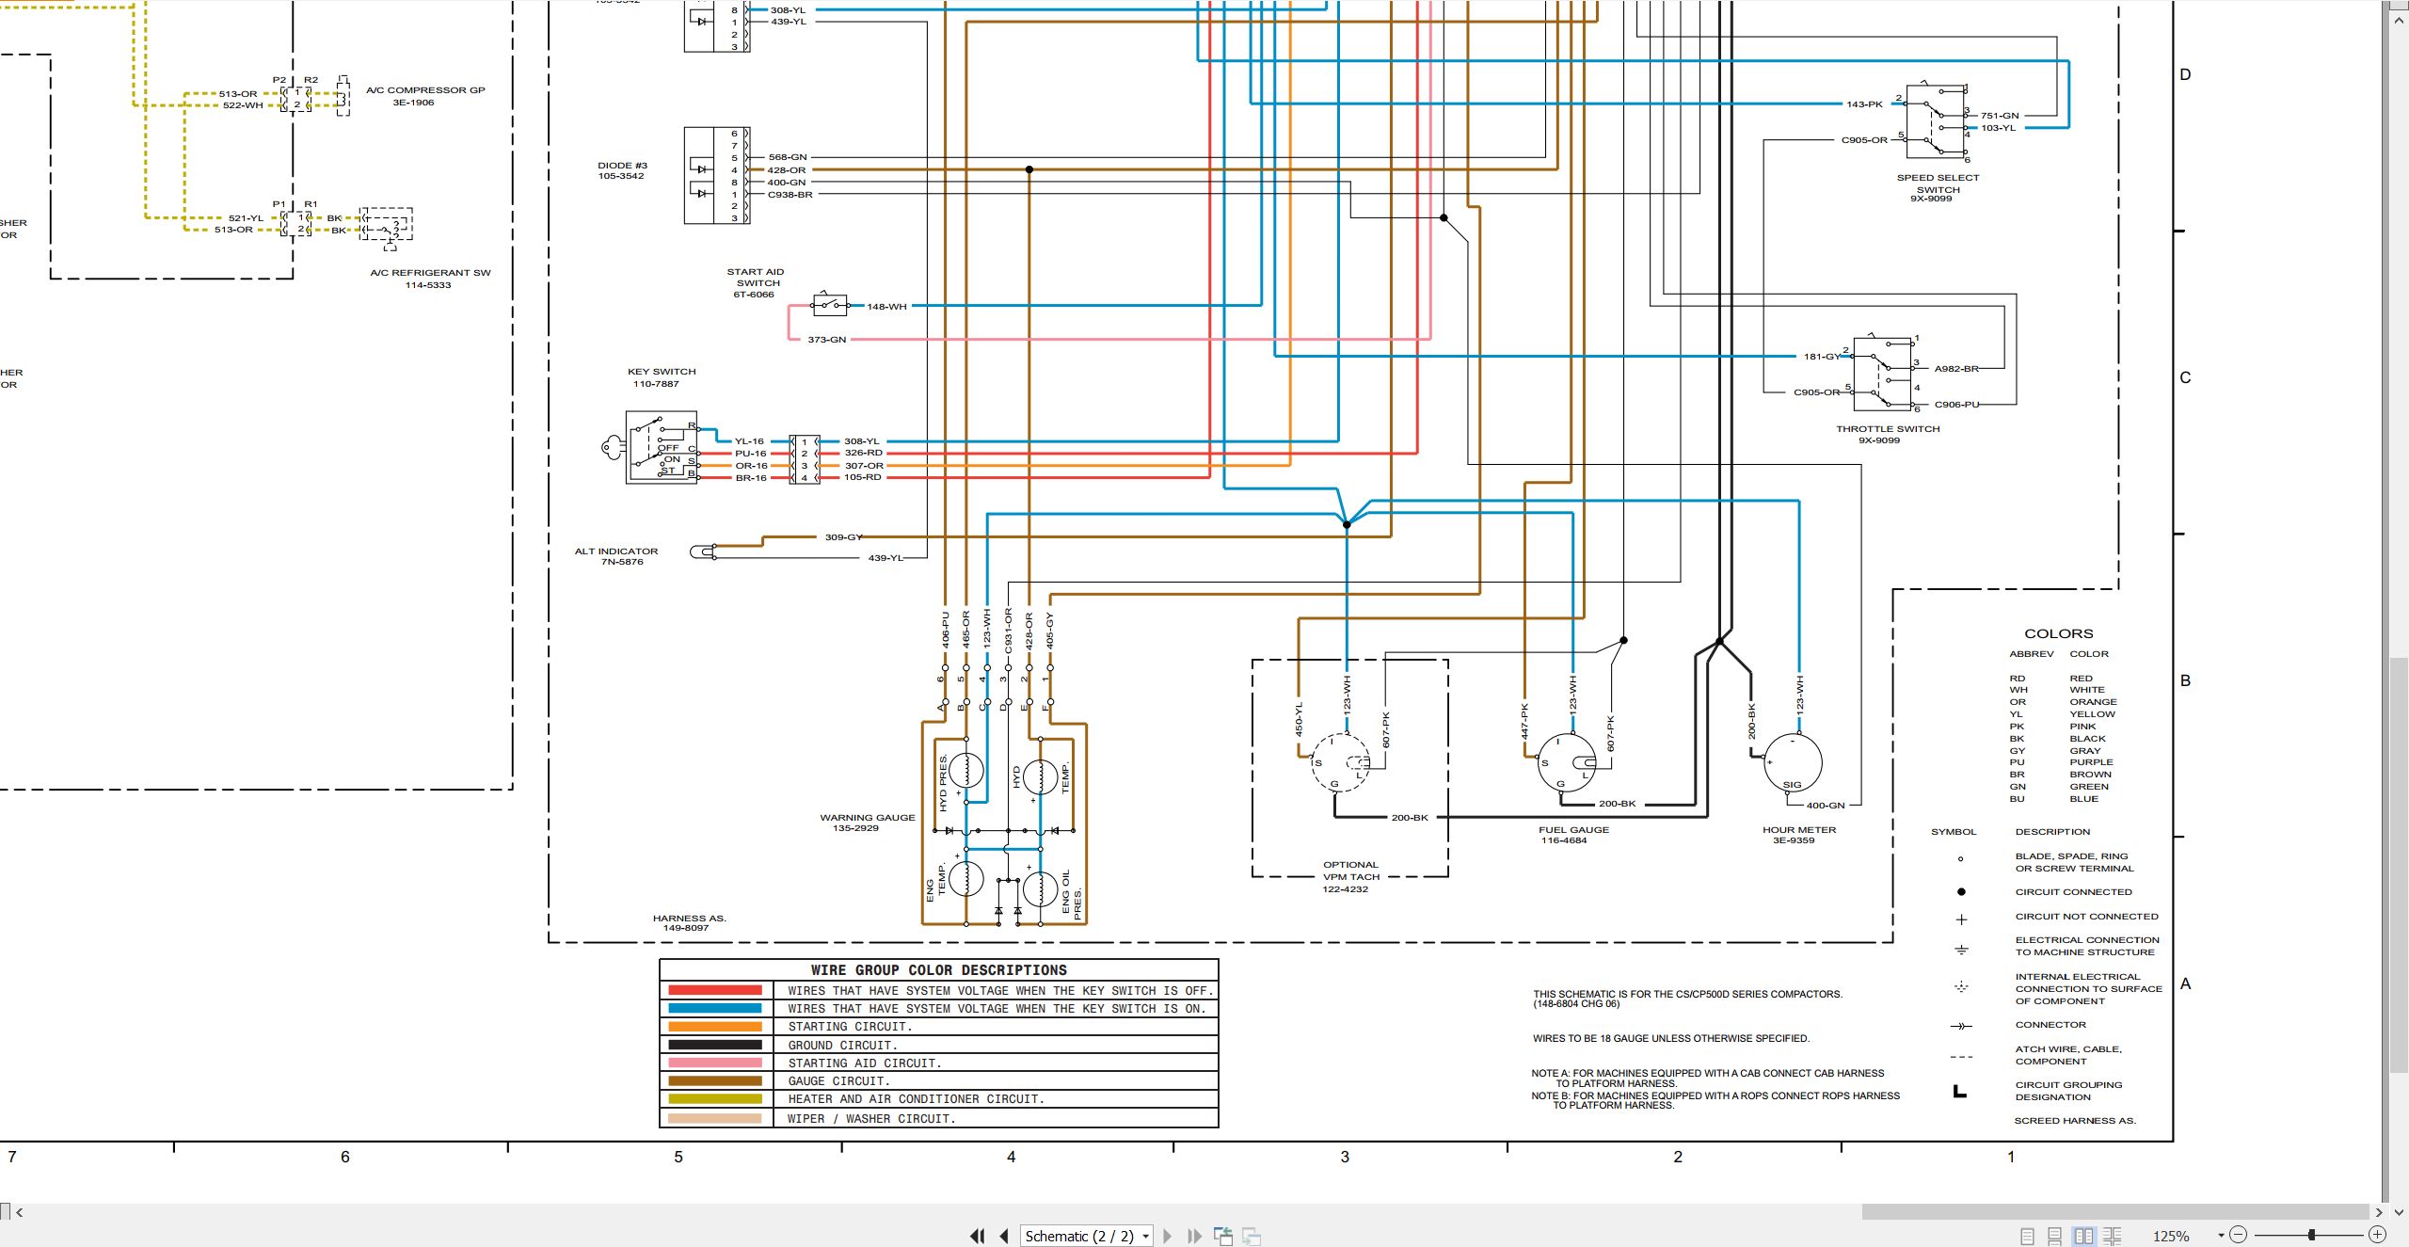This screenshot has width=2409, height=1247.
Task: Click the vertical scrollbar thumb
Action: 2400,864
